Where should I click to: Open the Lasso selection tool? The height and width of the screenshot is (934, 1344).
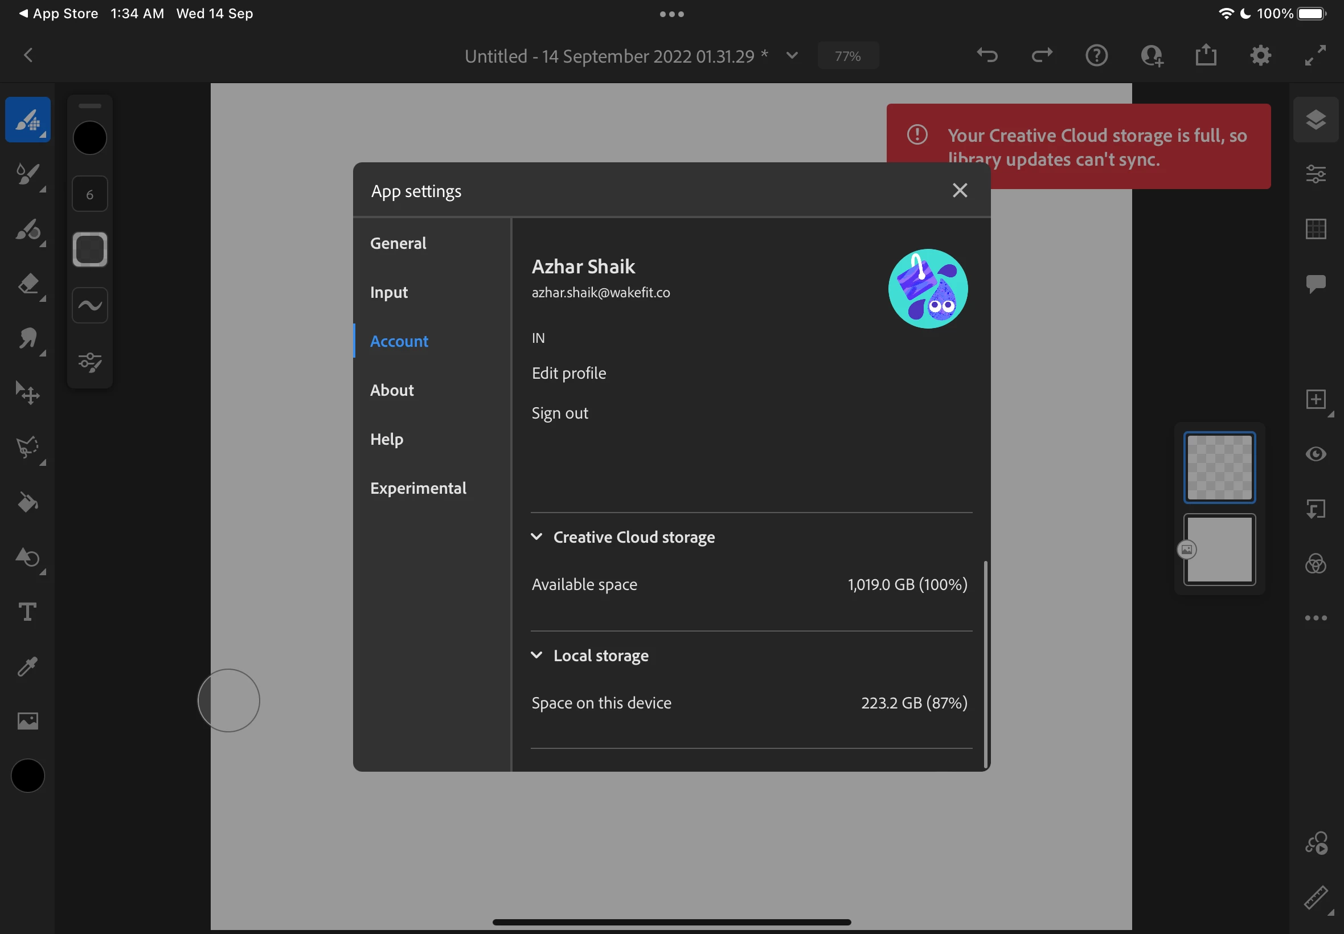pyautogui.click(x=27, y=448)
